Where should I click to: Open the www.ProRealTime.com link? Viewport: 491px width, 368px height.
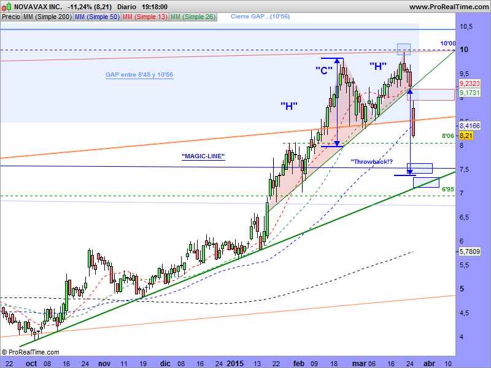coord(449,7)
